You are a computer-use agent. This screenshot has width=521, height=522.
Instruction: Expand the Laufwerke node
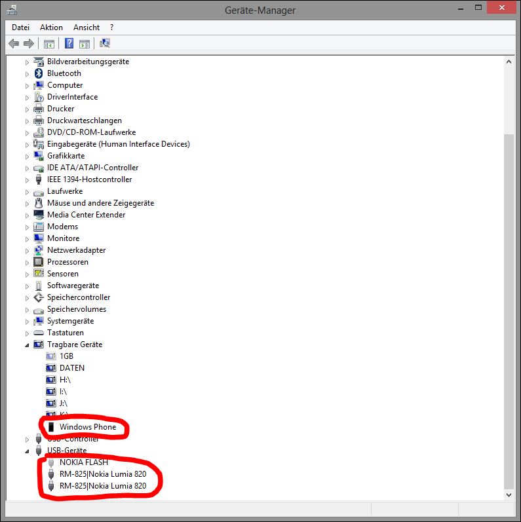(27, 192)
